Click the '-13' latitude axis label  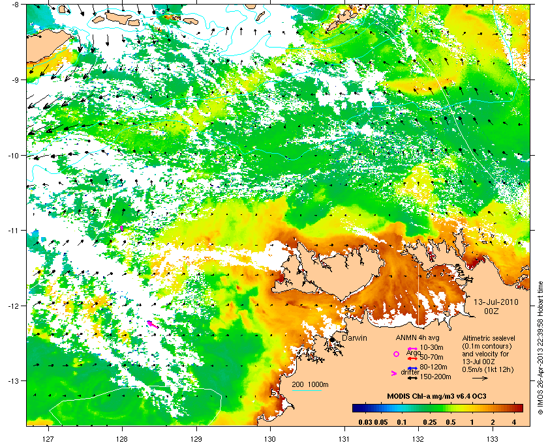point(13,381)
